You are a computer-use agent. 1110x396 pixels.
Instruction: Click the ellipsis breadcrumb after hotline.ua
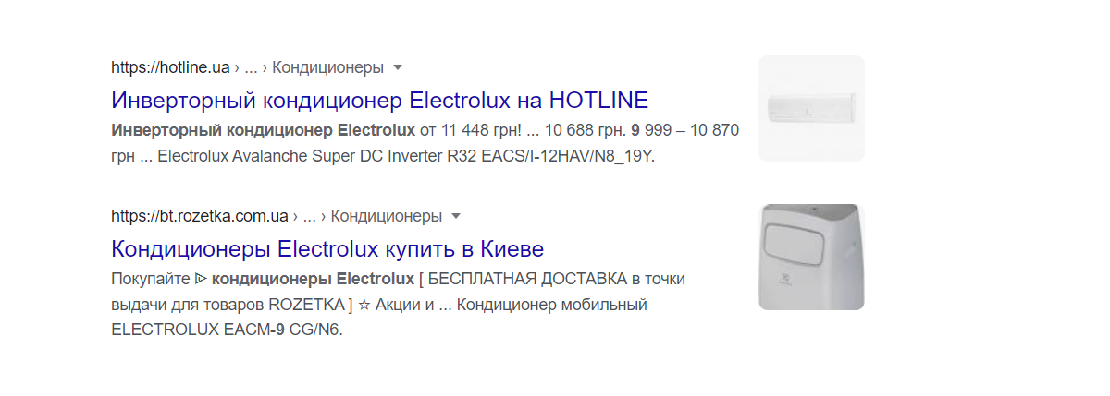click(251, 68)
